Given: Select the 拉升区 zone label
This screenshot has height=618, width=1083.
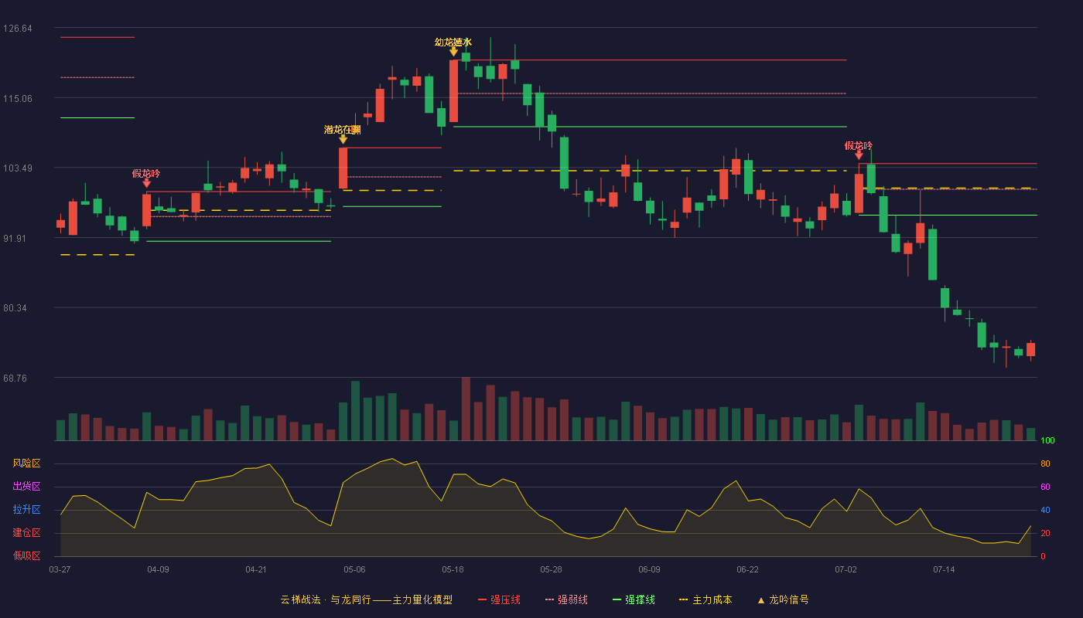Looking at the screenshot, I should click(26, 510).
